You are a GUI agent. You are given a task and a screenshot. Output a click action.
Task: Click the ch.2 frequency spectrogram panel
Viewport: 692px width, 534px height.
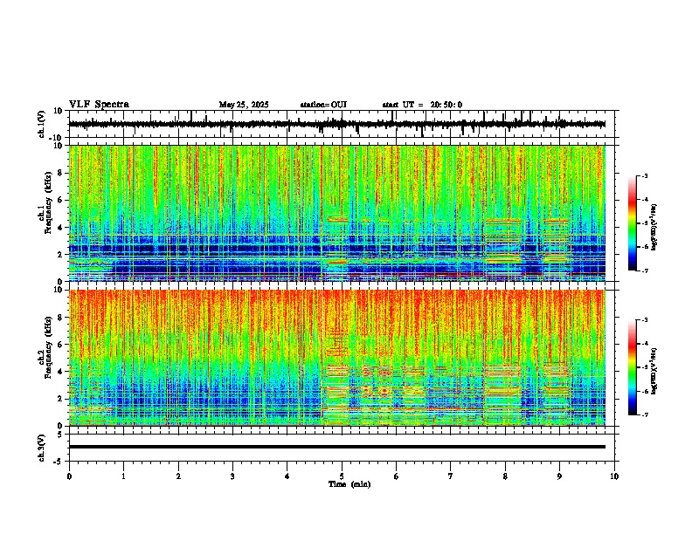337,358
